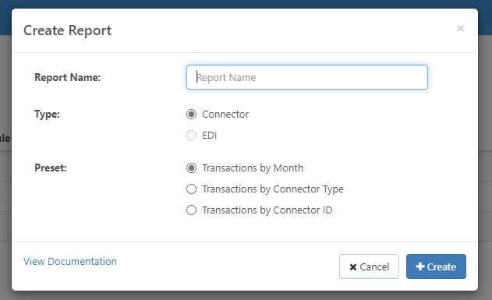The height and width of the screenshot is (300, 492).
Task: Choose Transactions by Connector ID radio circle
Action: pos(191,210)
